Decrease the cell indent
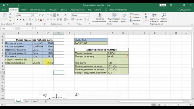Viewport: 194px width, 109px height. tap(58, 19)
